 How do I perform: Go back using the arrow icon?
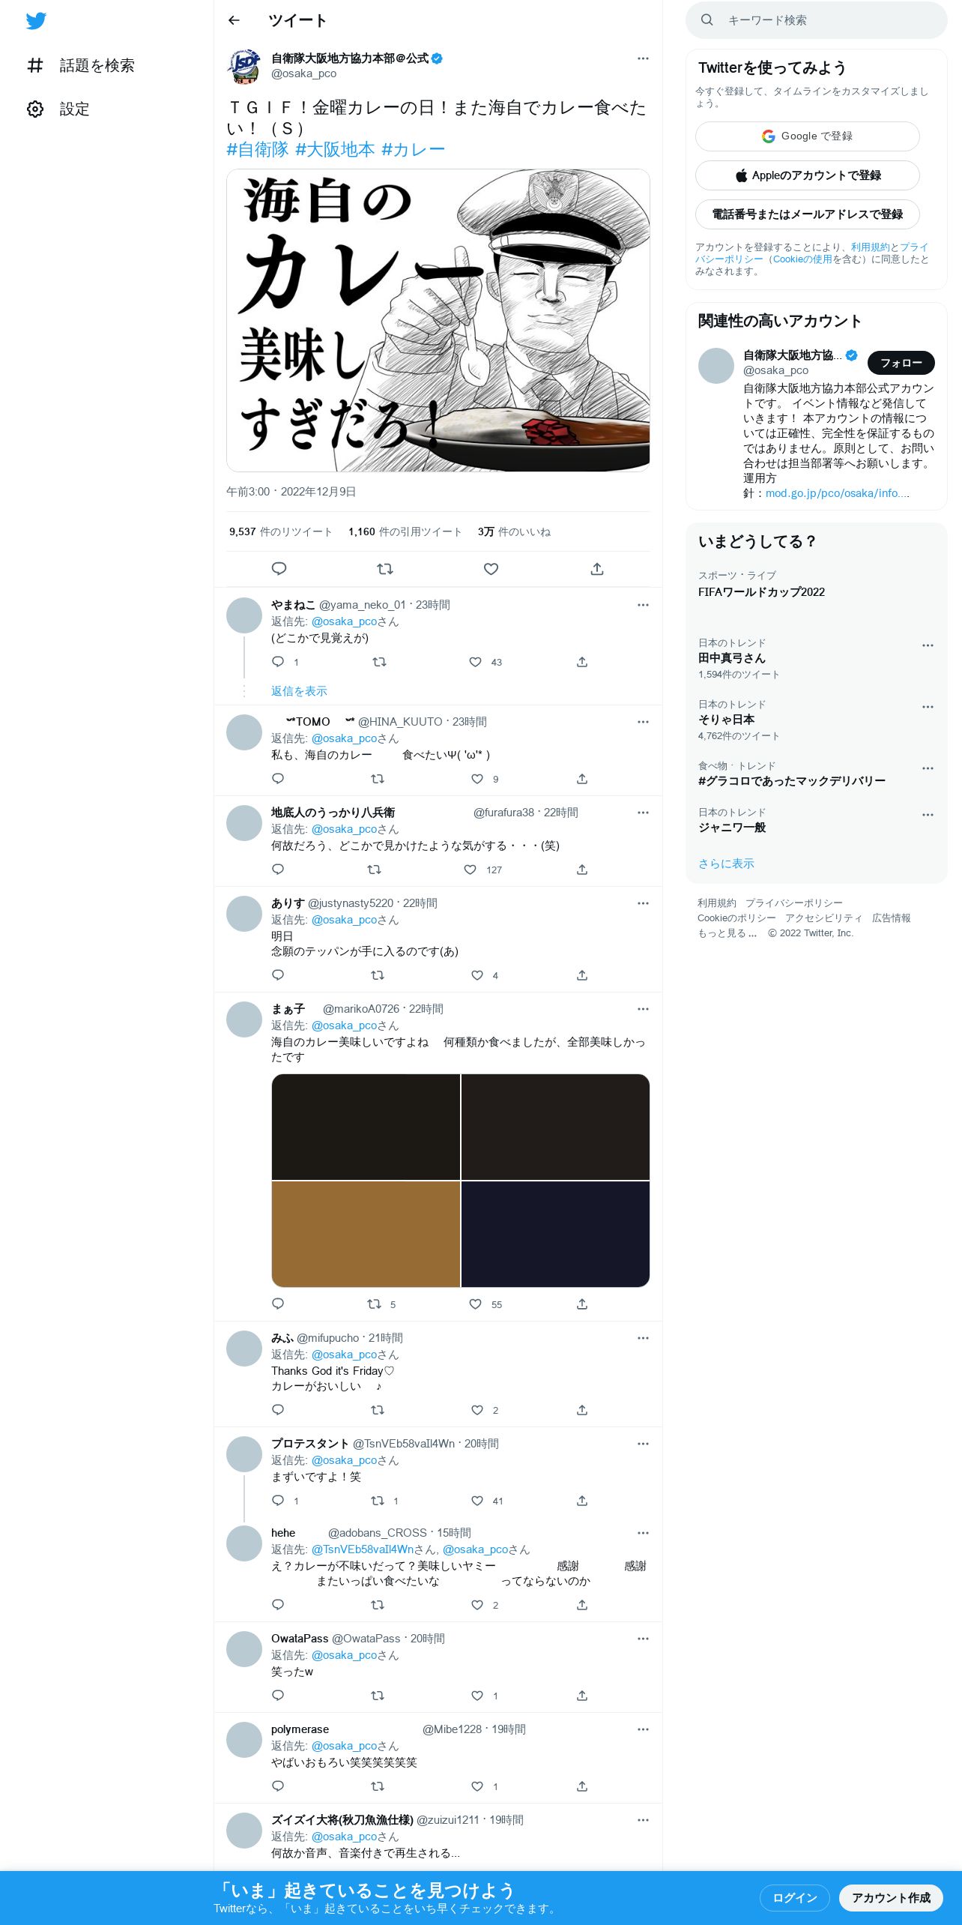click(x=234, y=20)
